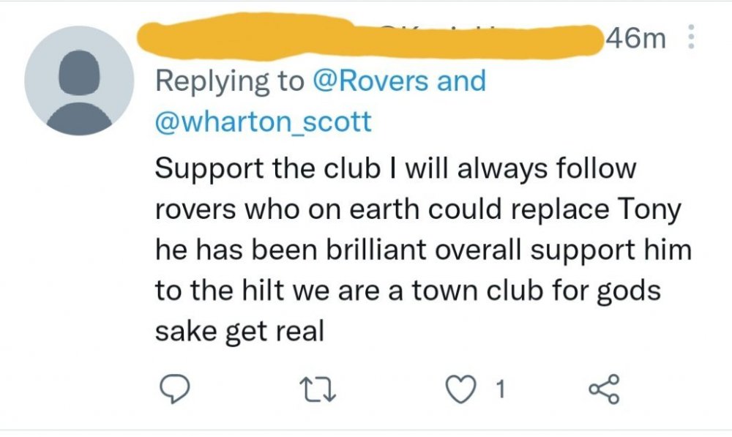
Task: Open the three-dot more options menu
Action: click(x=689, y=38)
